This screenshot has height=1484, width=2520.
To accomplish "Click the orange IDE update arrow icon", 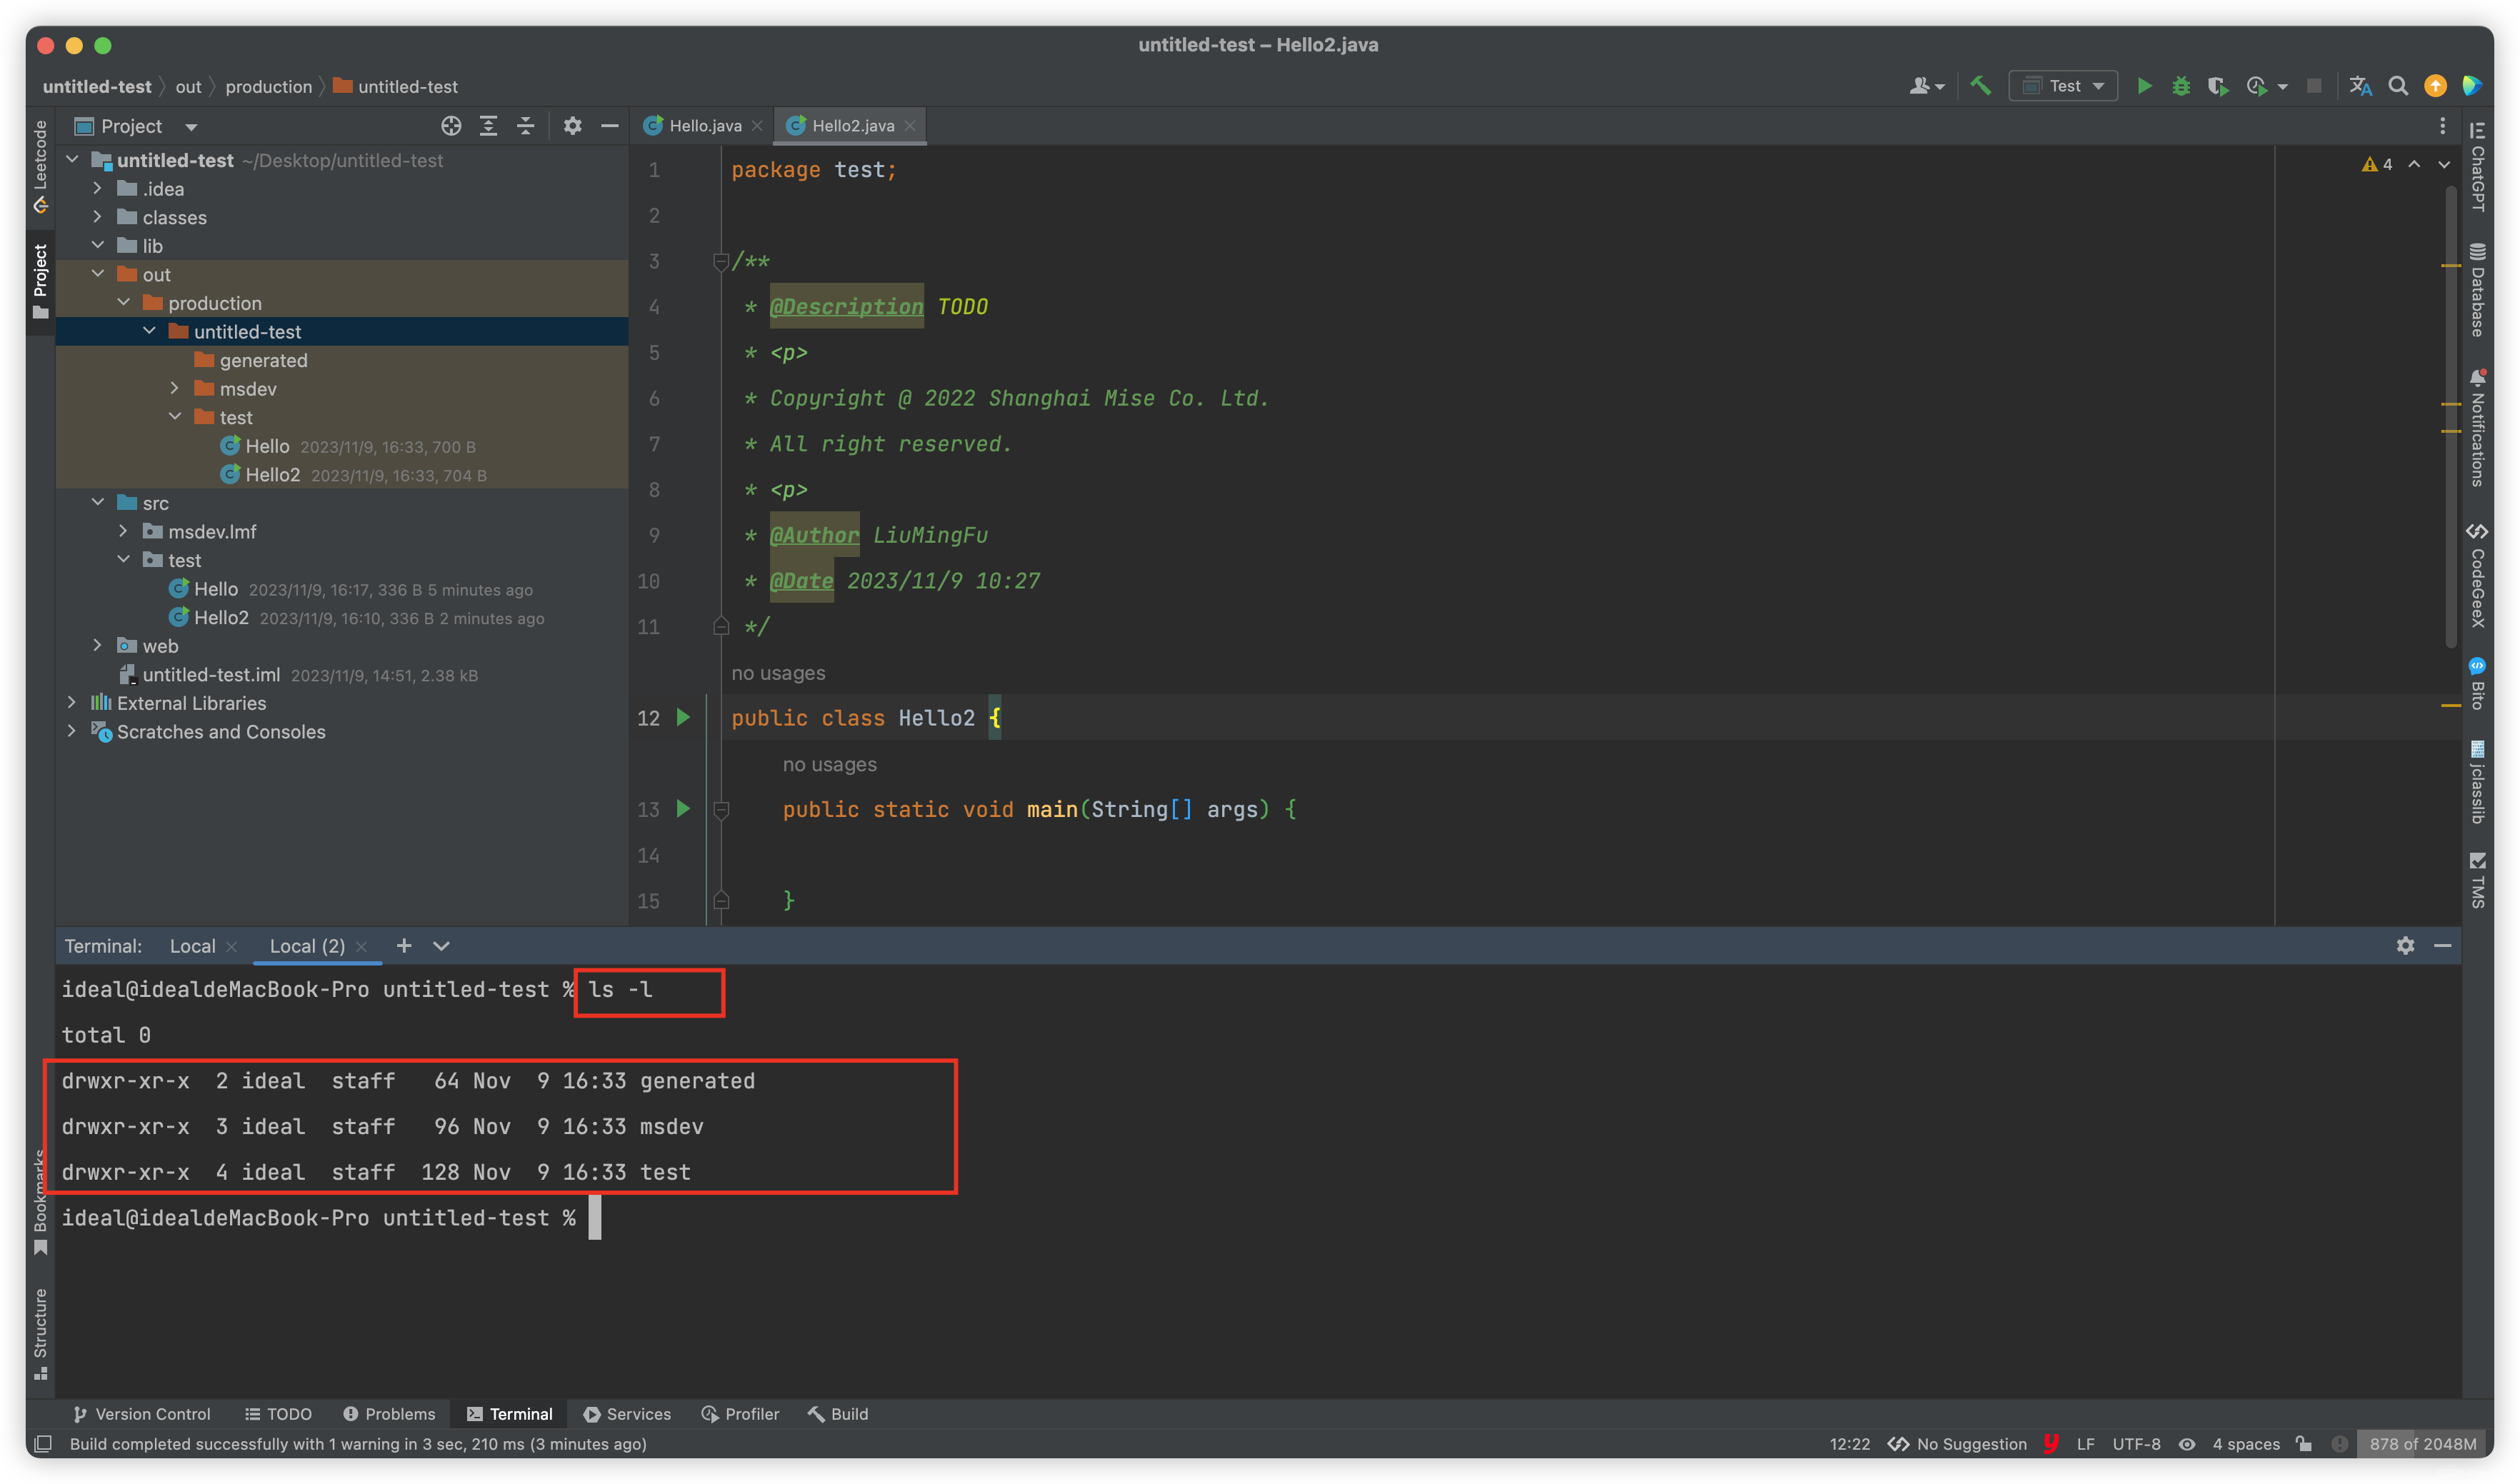I will [2435, 86].
